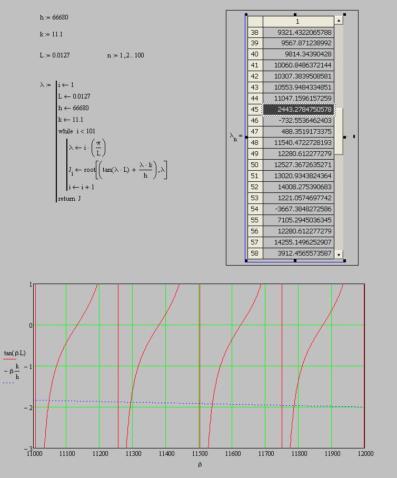Click the tan(β·L) plot legend label
This screenshot has height=478, width=397.
tap(15, 353)
